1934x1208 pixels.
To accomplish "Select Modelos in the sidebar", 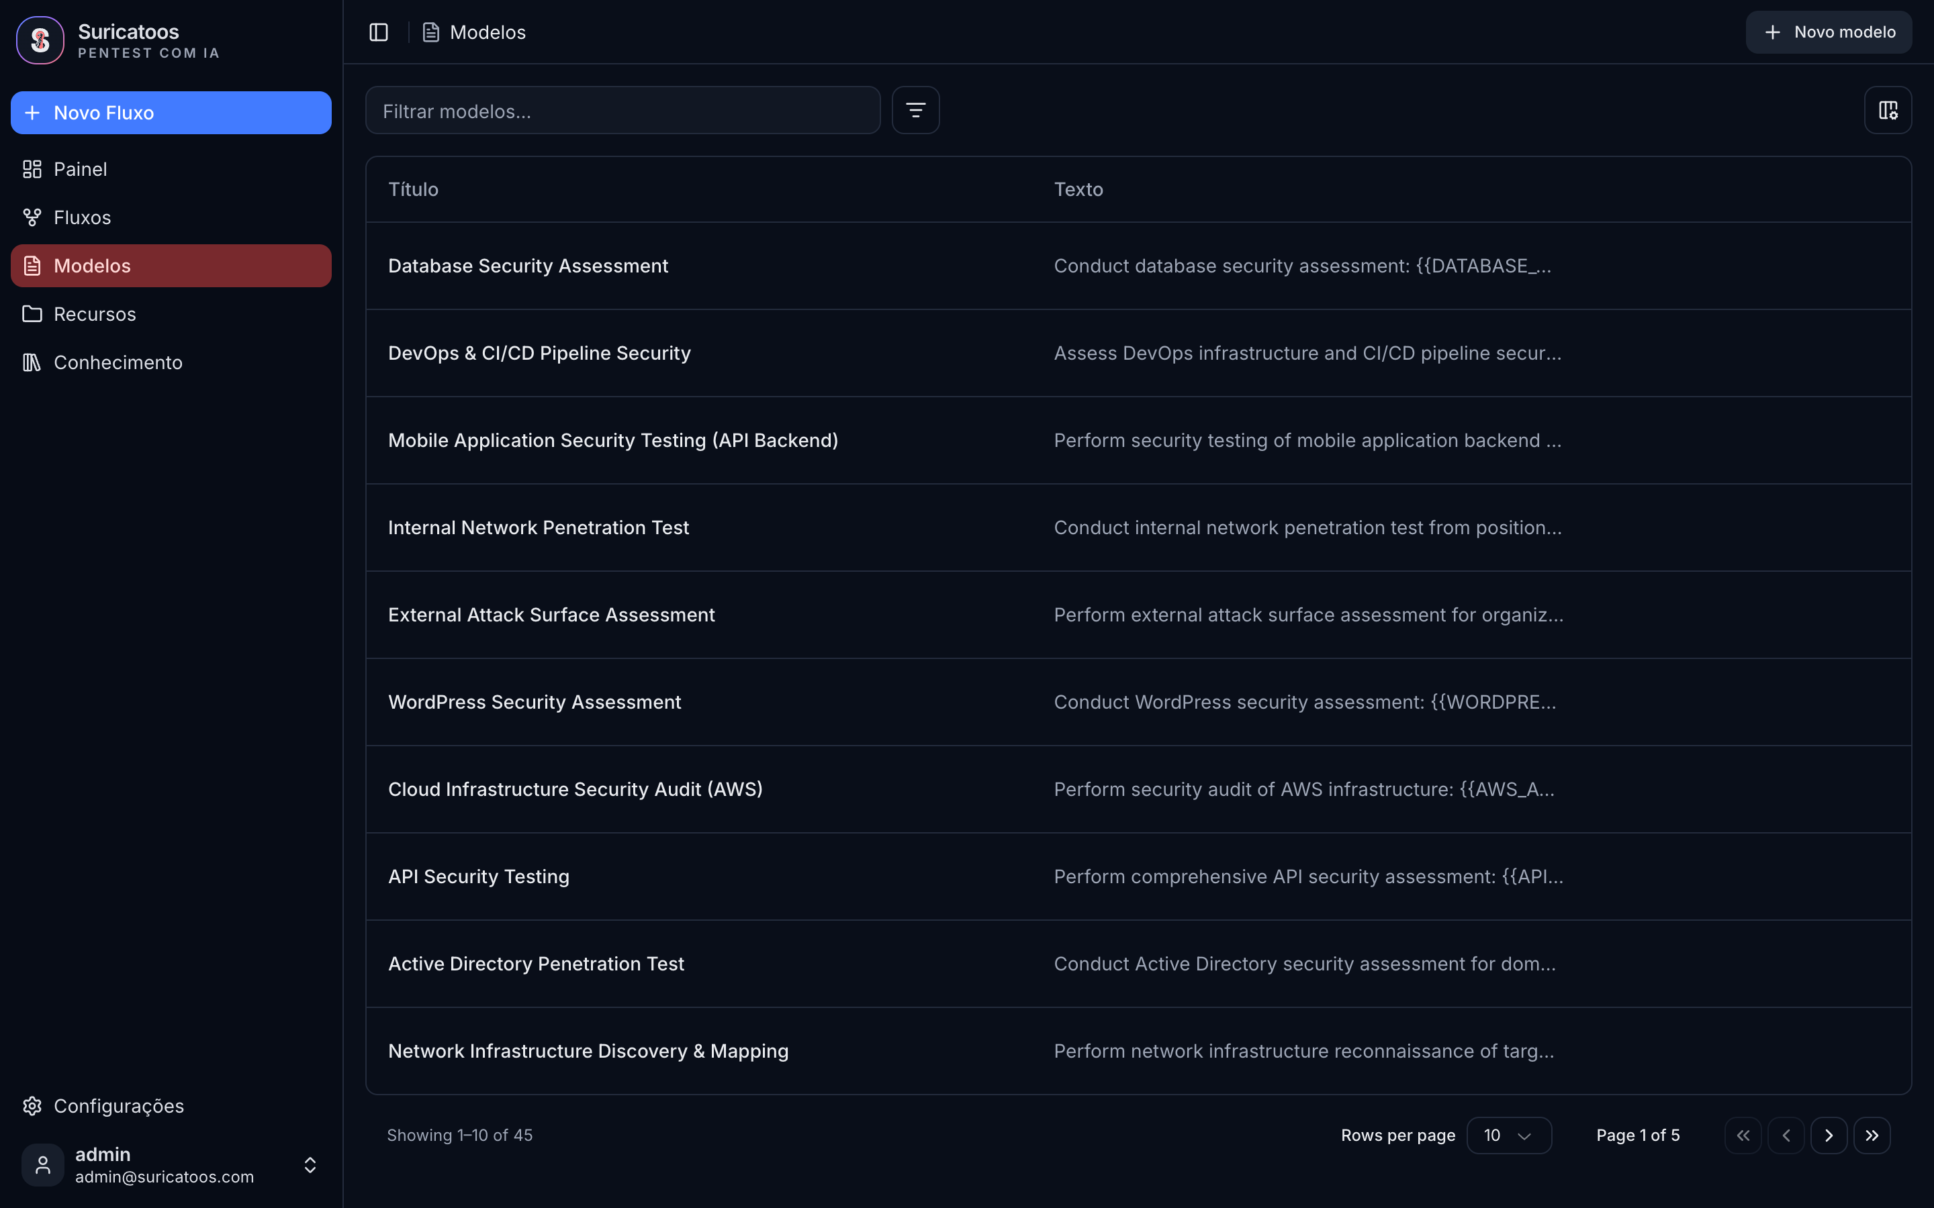I will pyautogui.click(x=171, y=266).
